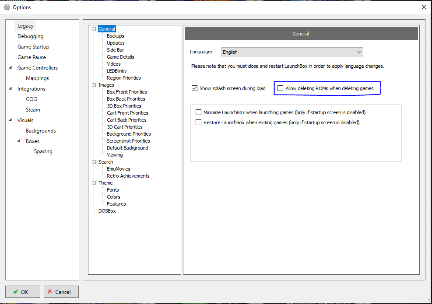Open Backgrounds visual settings
Image resolution: width=432 pixels, height=304 pixels.
[x=41, y=130]
